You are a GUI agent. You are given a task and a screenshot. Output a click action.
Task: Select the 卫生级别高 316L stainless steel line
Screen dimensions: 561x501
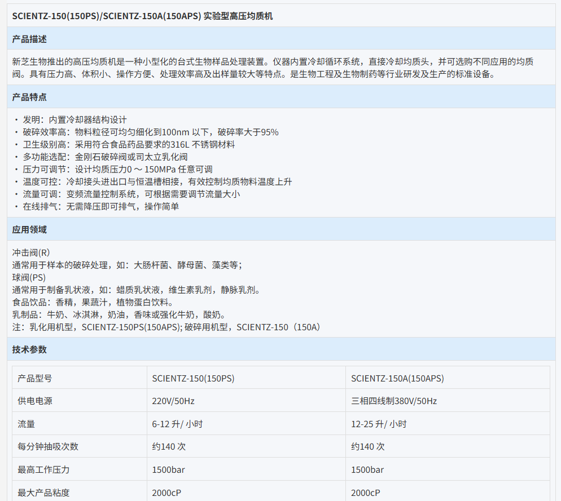pos(128,144)
